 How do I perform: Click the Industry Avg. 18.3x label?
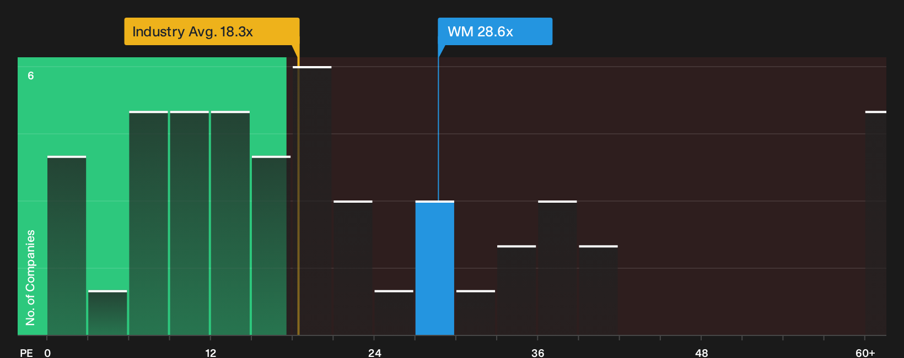212,31
